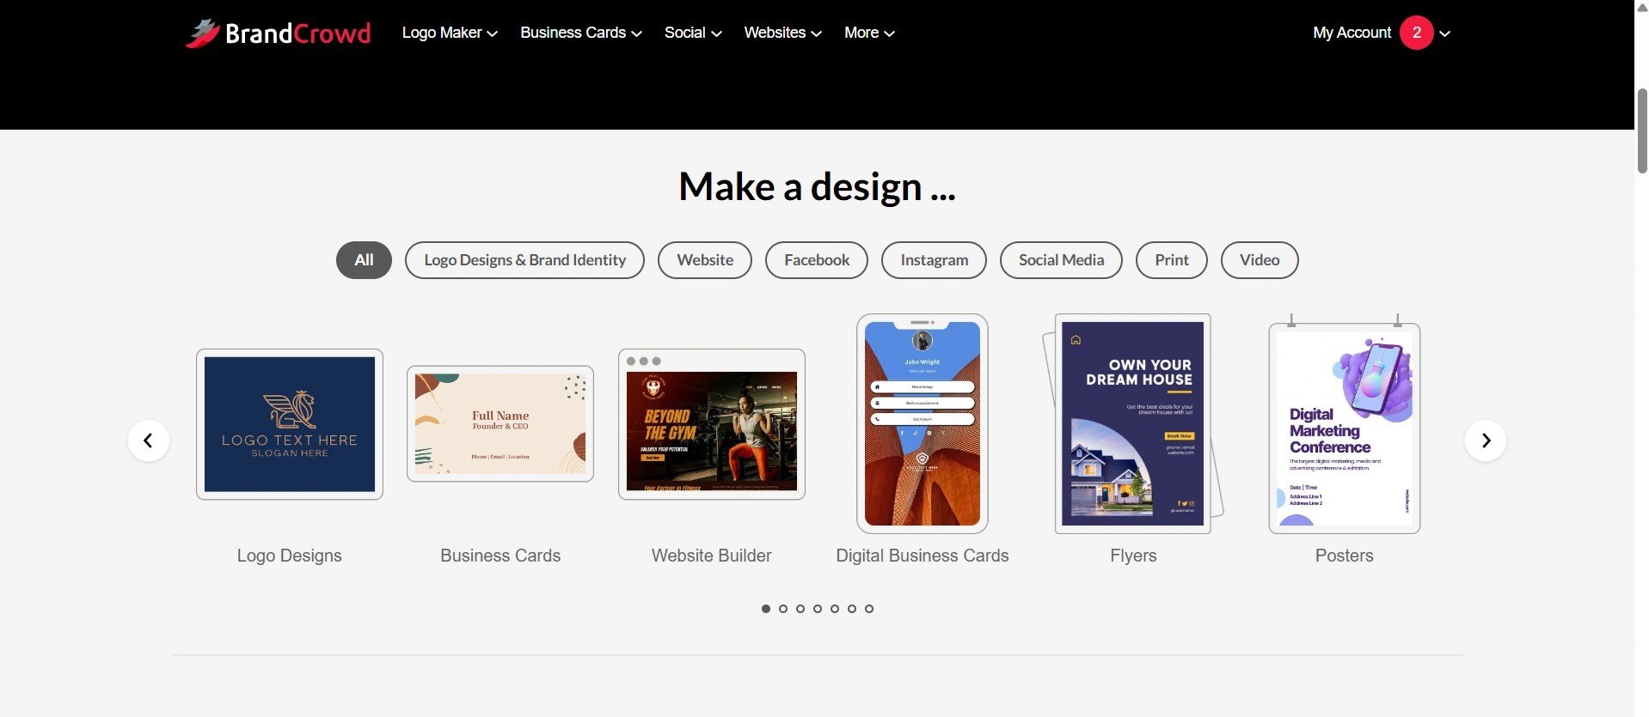Open the Logo Maker dropdown menu
This screenshot has width=1649, height=717.
pos(450,33)
